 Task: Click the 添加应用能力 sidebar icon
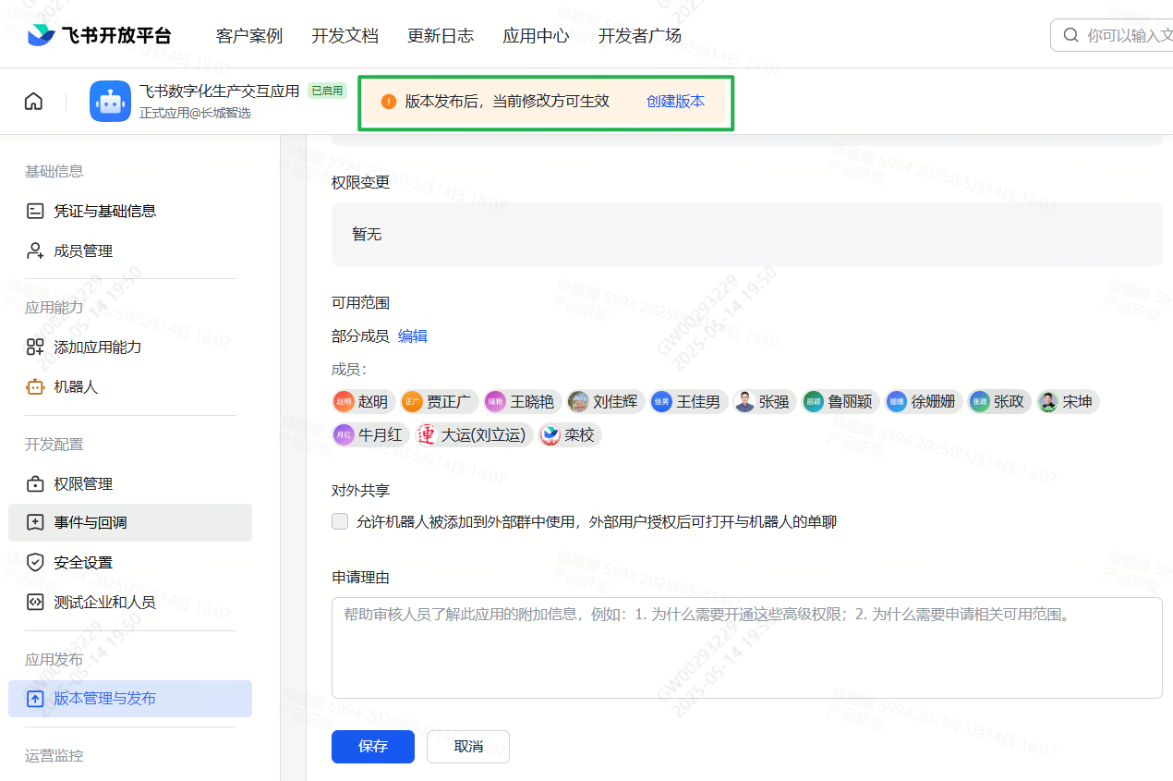coord(35,348)
